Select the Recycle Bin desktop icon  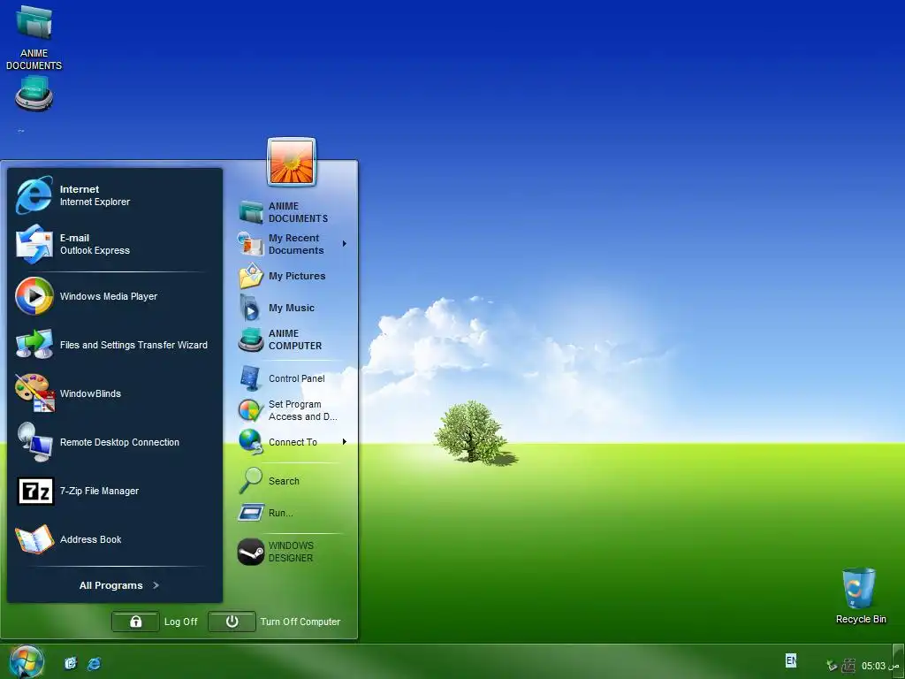pyautogui.click(x=861, y=596)
